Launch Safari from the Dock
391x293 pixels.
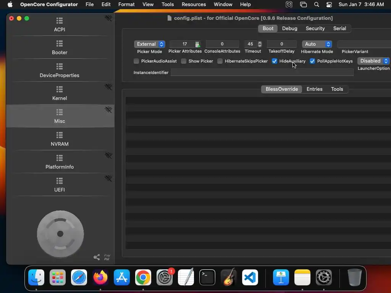pyautogui.click(x=79, y=277)
